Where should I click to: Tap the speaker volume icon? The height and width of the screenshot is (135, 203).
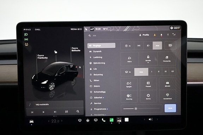coord(150,119)
